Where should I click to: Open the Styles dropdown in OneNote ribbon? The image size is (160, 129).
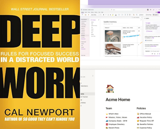tap(142, 15)
